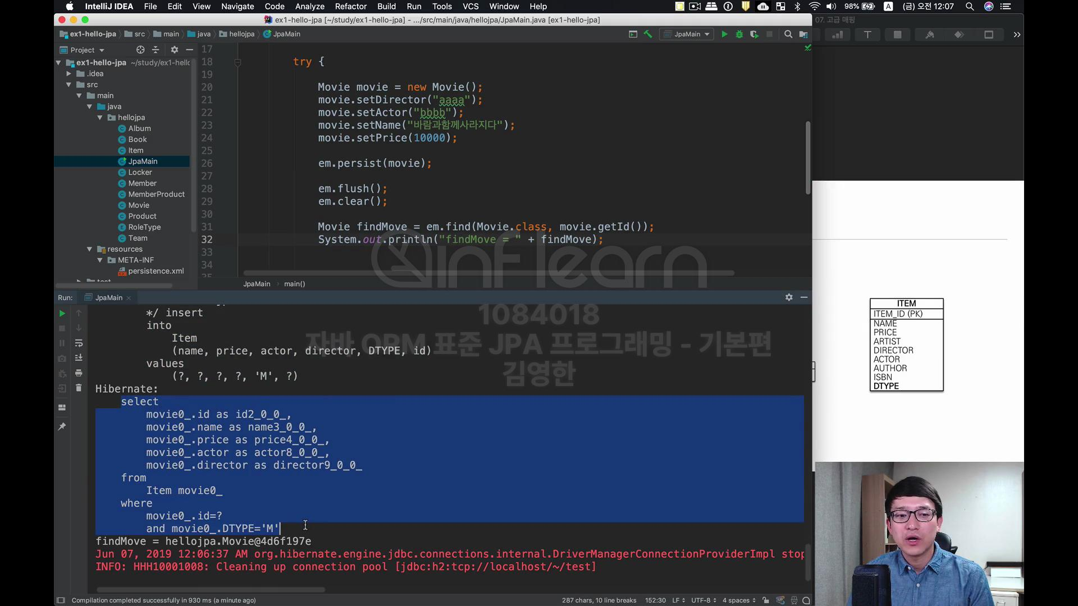Clear console output with trash icon

[x=79, y=388]
